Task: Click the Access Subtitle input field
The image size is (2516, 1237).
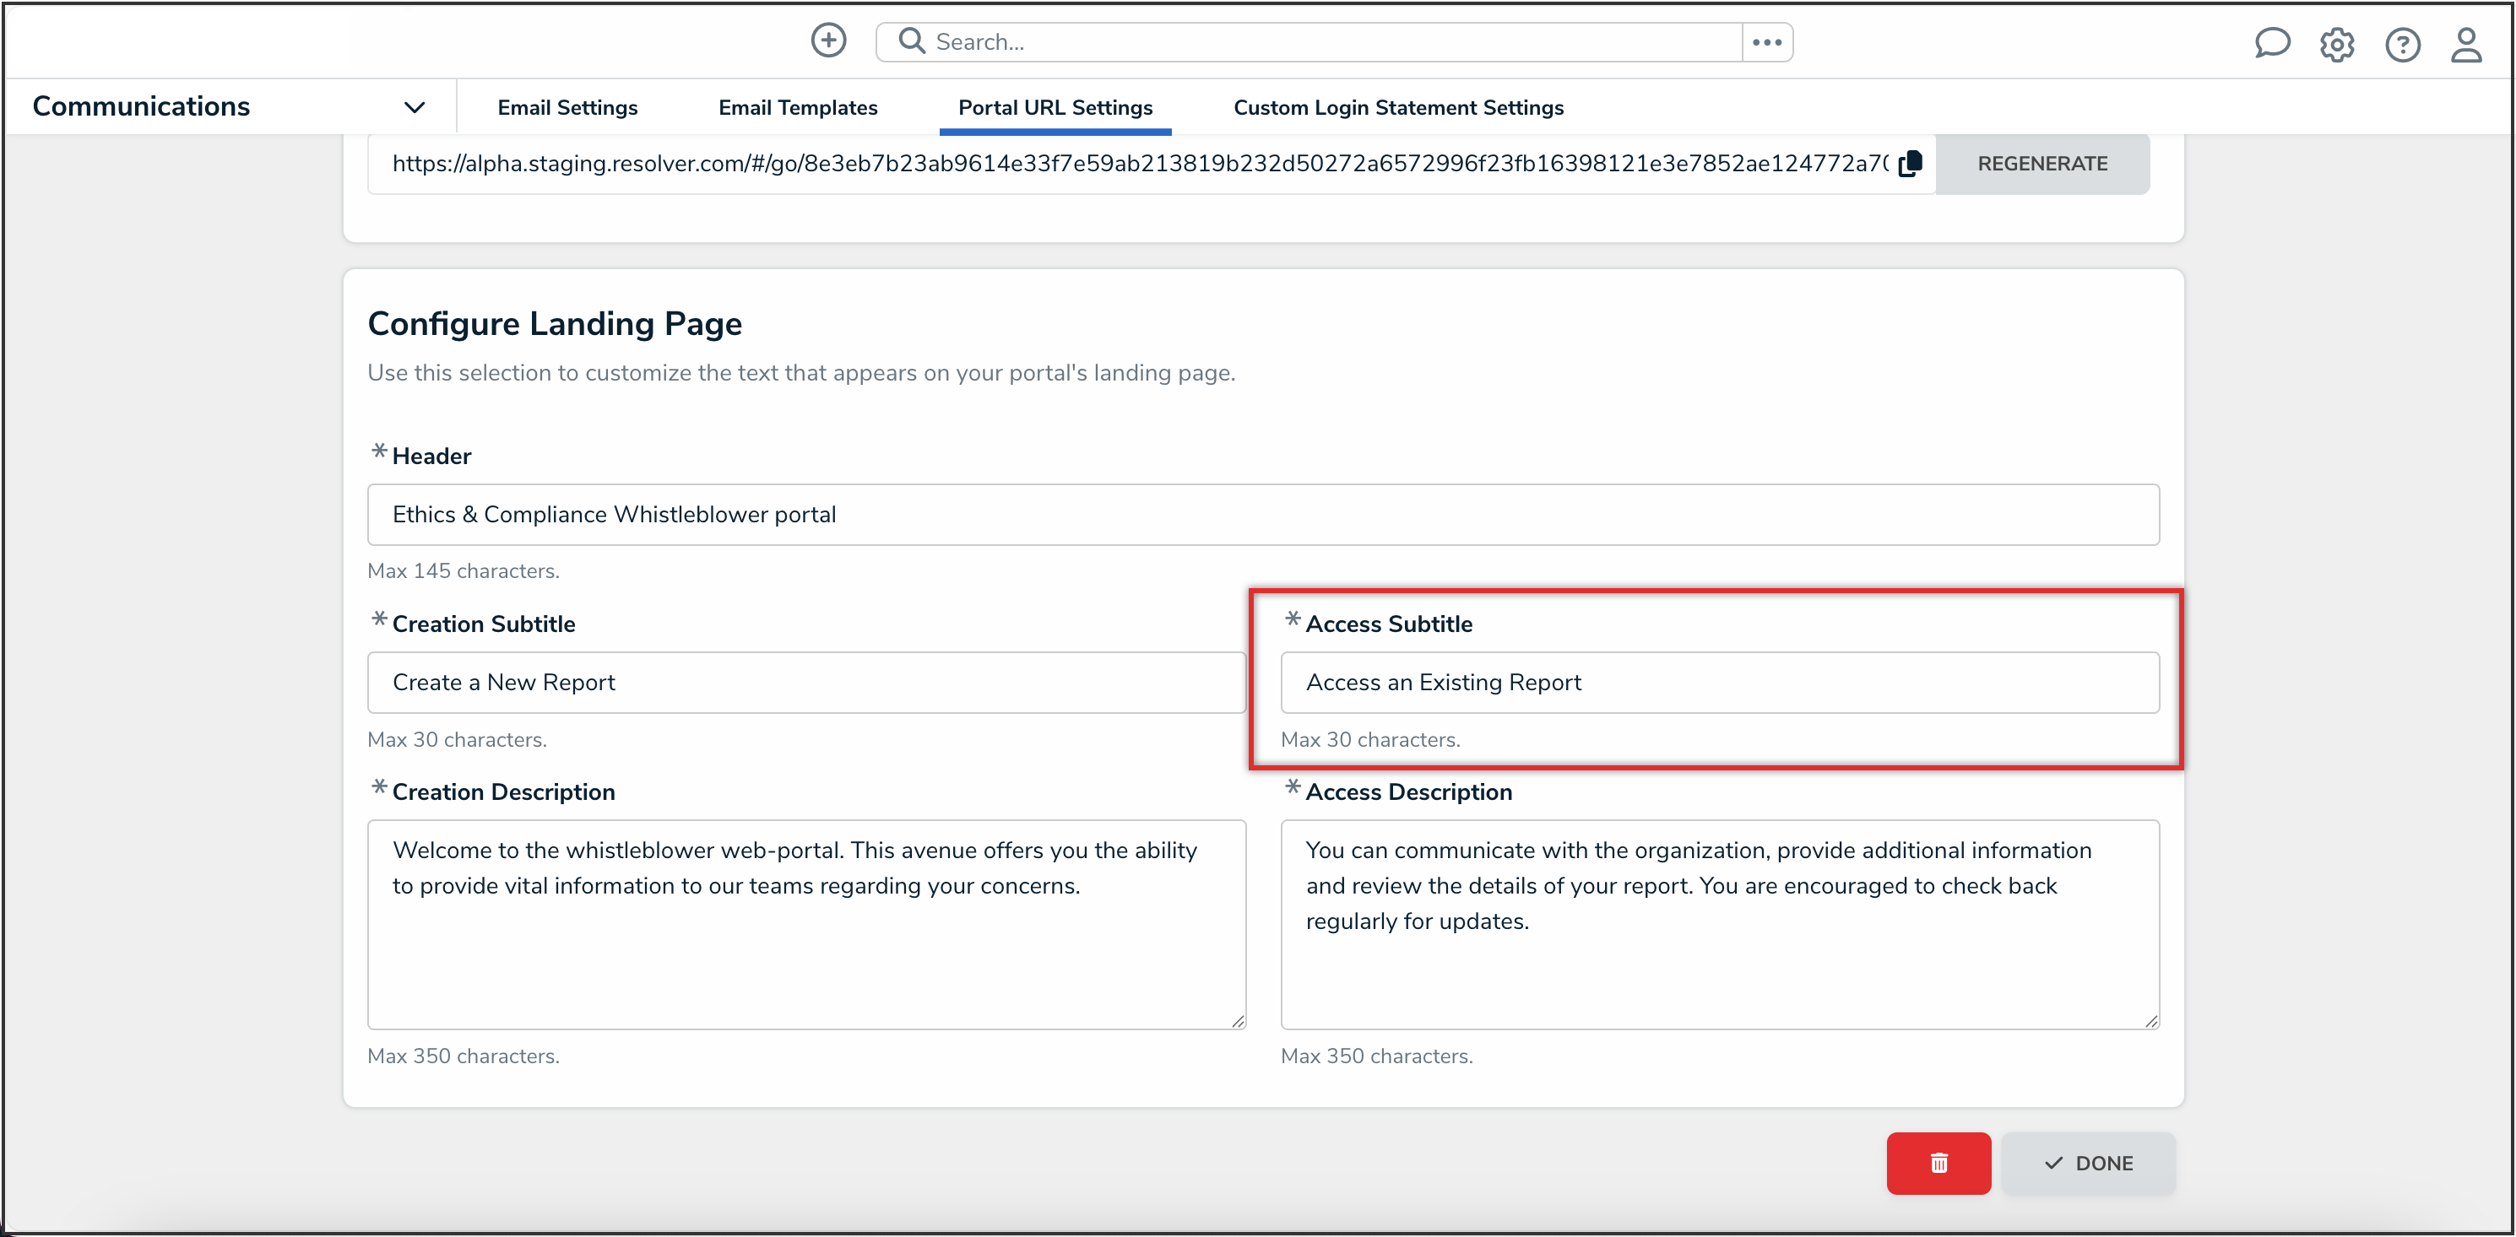Action: click(1719, 683)
